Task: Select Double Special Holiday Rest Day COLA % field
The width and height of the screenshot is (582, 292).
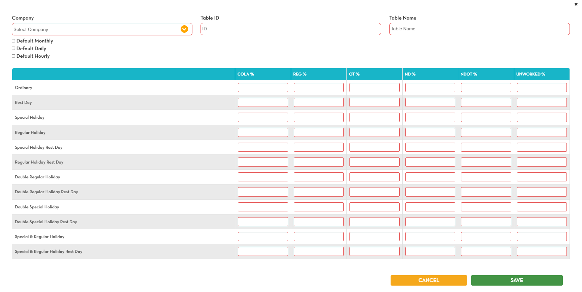Action: coord(263,222)
